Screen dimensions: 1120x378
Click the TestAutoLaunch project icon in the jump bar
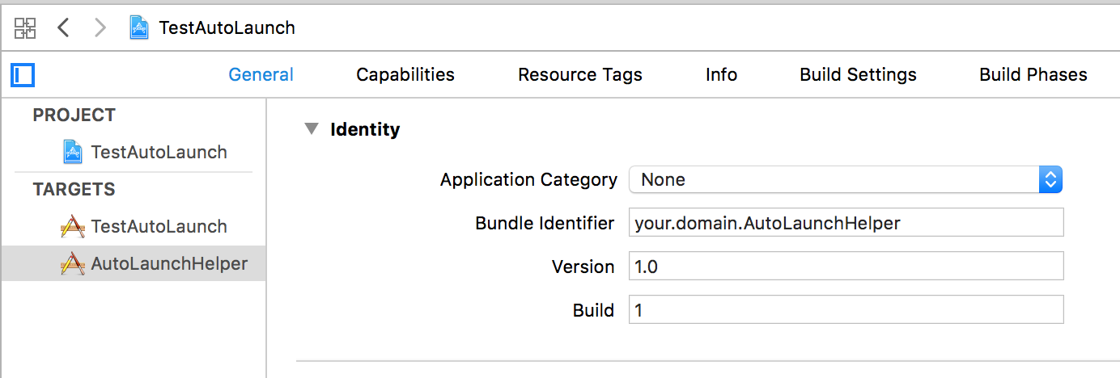(140, 28)
